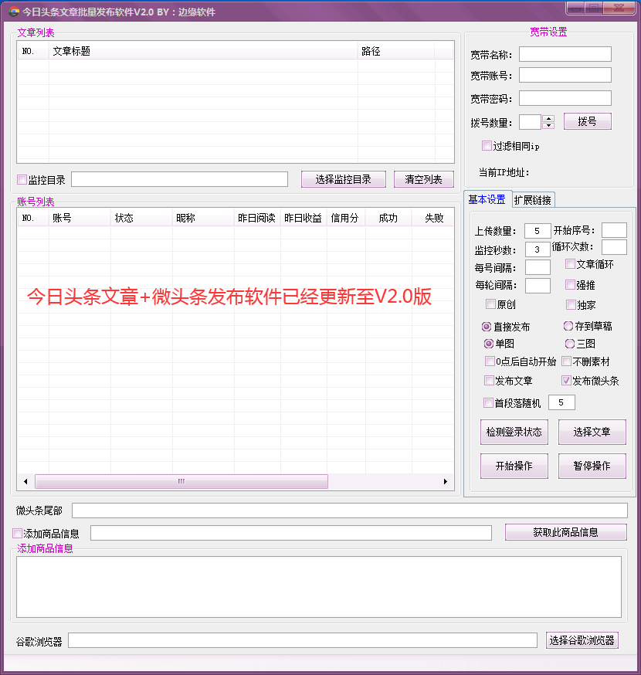Viewport: 641px width, 675px height.
Task: Click the 文章标题 column header
Action: (203, 51)
